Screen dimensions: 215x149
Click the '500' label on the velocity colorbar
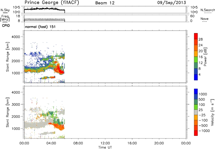[202, 99]
